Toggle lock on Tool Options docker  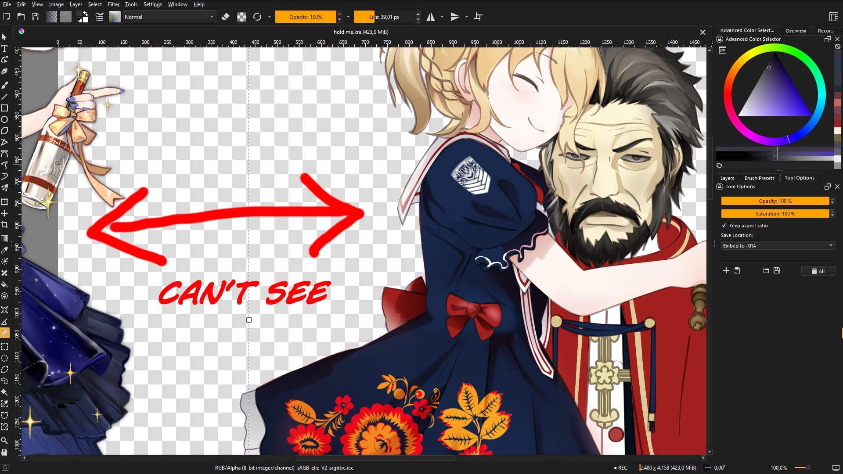click(720, 187)
